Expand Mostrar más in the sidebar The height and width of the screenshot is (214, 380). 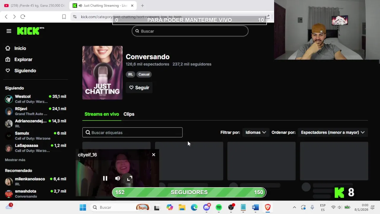pyautogui.click(x=15, y=160)
